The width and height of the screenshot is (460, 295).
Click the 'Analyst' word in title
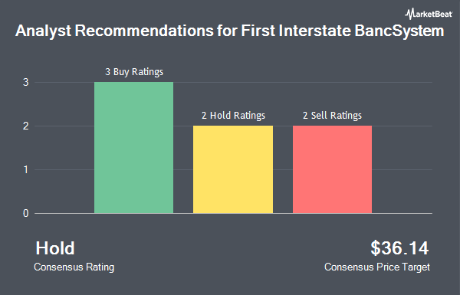pos(43,31)
